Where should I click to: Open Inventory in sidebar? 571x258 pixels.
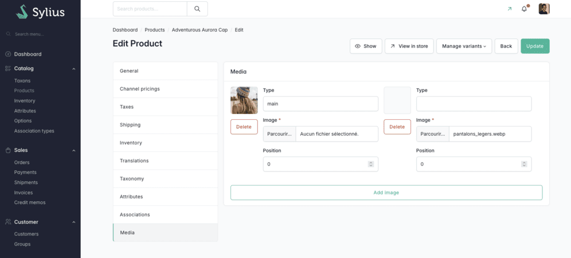(25, 100)
